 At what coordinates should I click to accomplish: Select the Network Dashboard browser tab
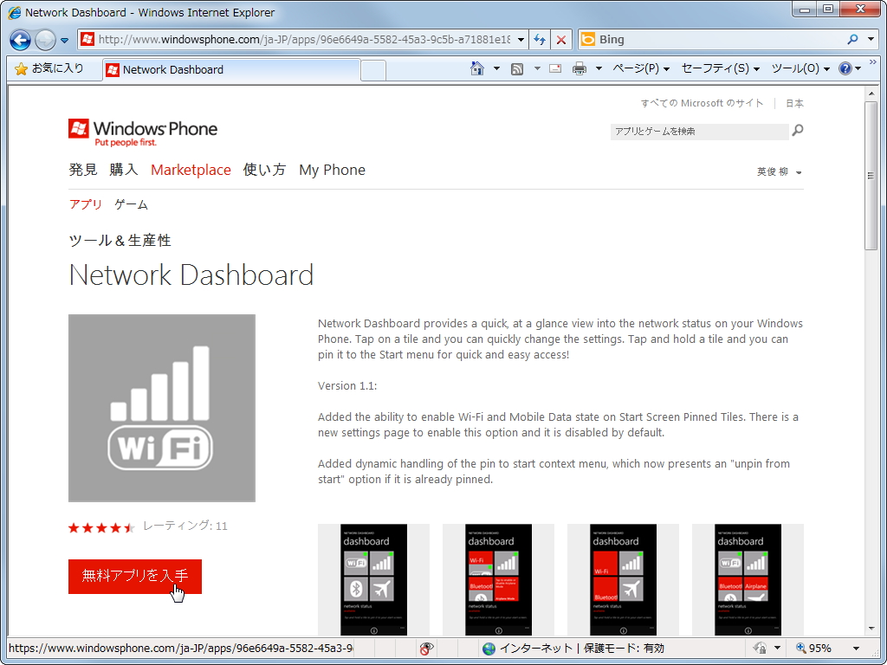point(231,70)
